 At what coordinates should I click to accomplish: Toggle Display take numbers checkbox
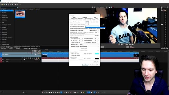71,55
